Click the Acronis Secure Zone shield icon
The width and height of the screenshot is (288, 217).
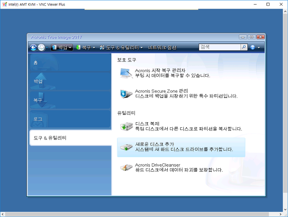click(126, 94)
